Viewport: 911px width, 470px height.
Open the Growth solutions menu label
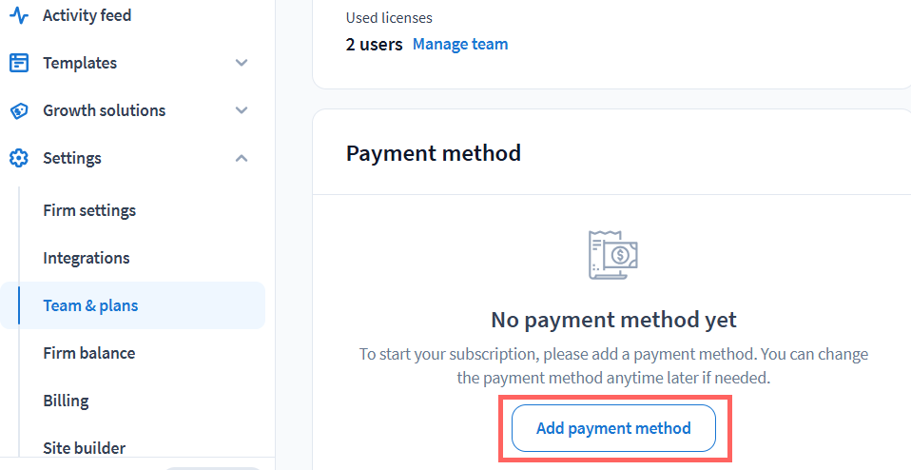pyautogui.click(x=104, y=110)
